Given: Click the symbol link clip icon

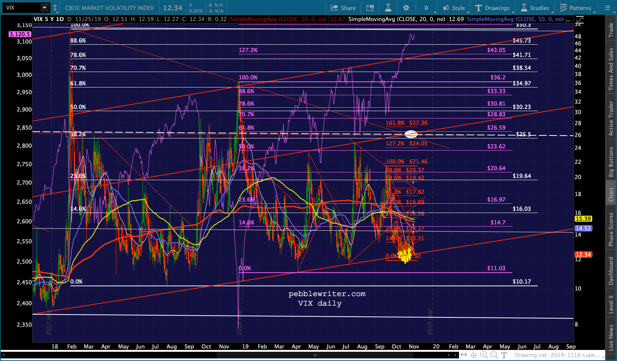Looking at the screenshot, I should tap(55, 7).
